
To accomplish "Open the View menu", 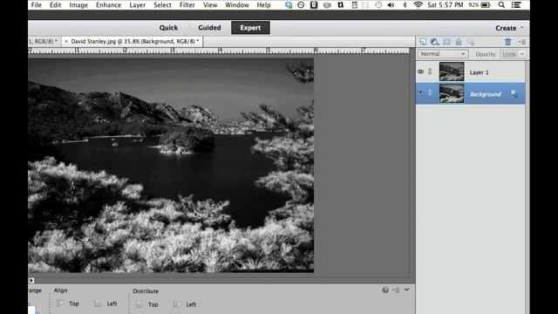I will pos(210,5).
